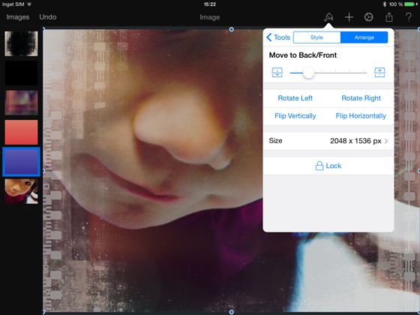420x315 pixels.
Task: Tap Rotate Left
Action: pos(295,98)
